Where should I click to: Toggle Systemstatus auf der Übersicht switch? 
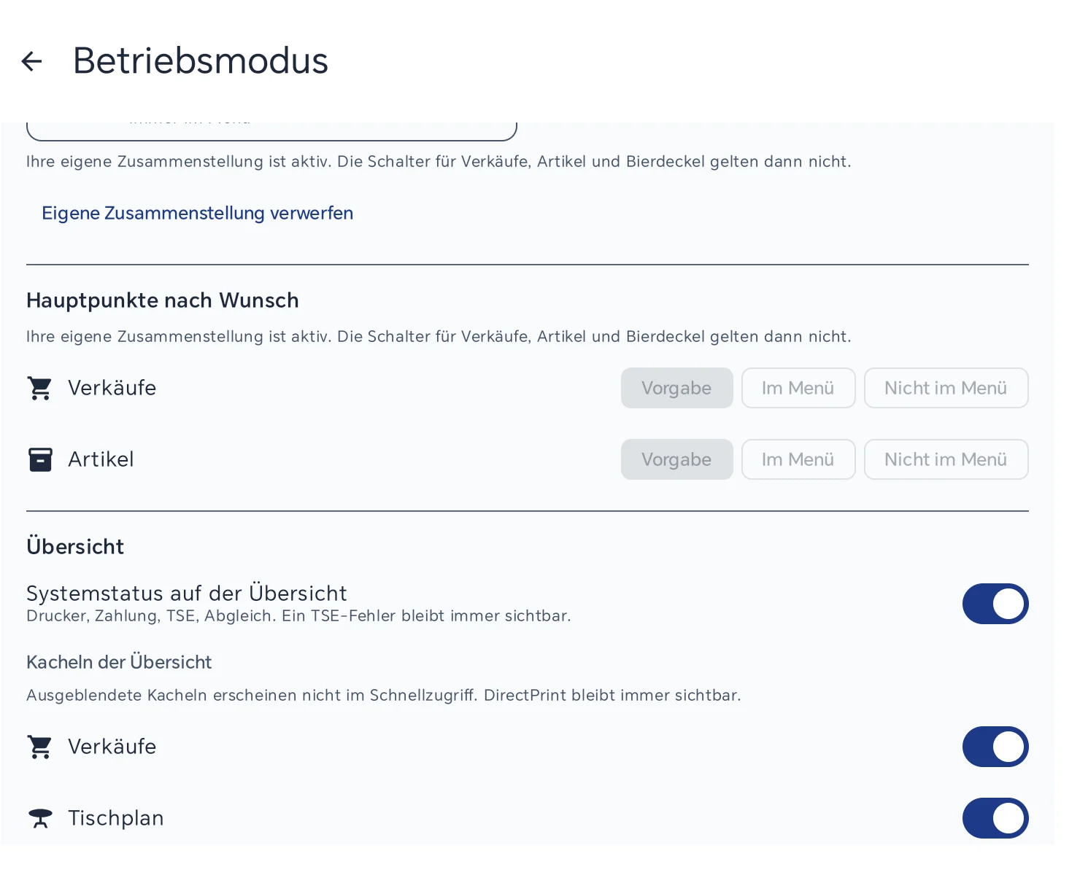pos(995,604)
